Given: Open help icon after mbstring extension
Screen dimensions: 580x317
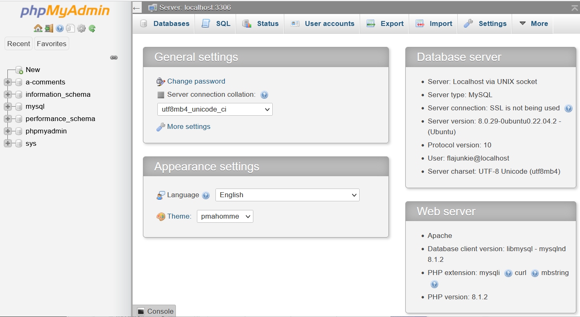Looking at the screenshot, I should (x=434, y=284).
